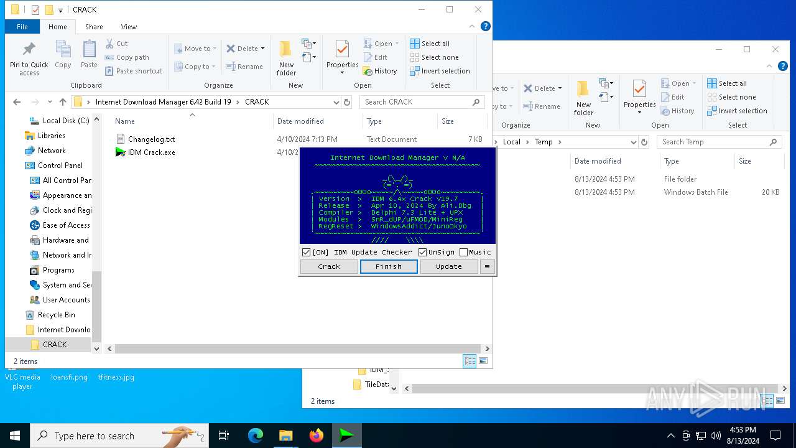Click History in the Temp window ribbon
The height and width of the screenshot is (448, 796).
(677, 111)
